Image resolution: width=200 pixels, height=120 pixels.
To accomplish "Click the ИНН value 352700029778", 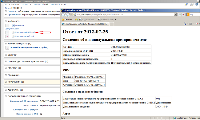I will pyautogui.click(x=131, y=55).
